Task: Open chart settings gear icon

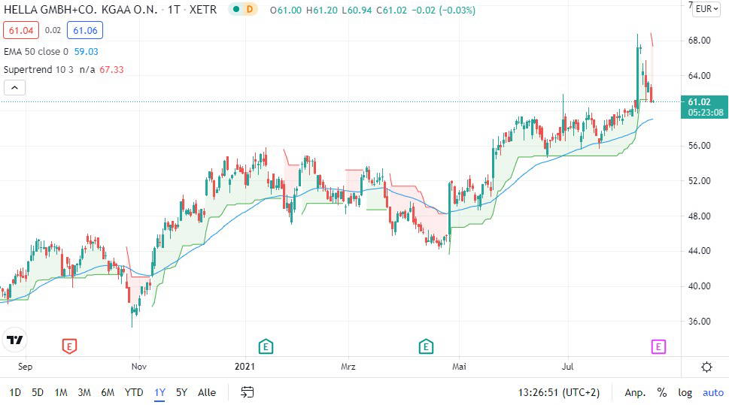Action: (706, 367)
